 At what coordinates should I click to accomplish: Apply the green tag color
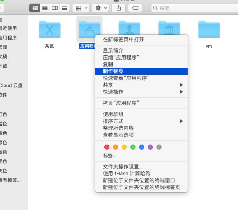133,147
